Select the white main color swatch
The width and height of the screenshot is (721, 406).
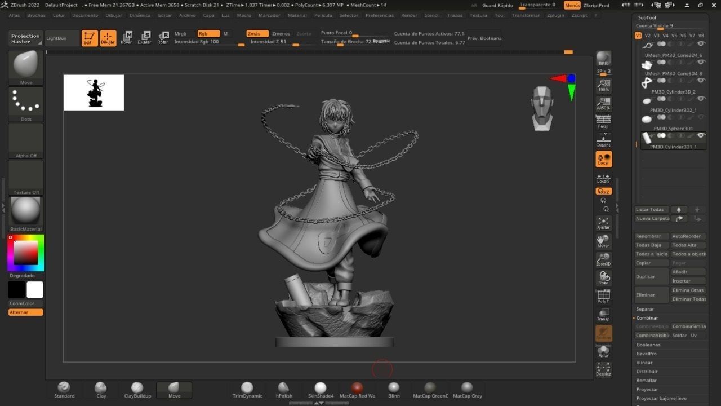[35, 290]
